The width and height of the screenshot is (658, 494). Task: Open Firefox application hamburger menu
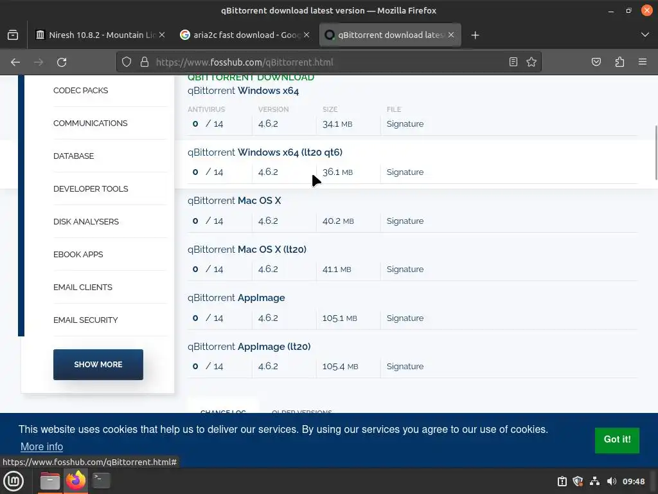643,62
